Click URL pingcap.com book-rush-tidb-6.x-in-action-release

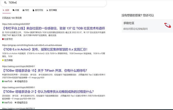point(32,45)
